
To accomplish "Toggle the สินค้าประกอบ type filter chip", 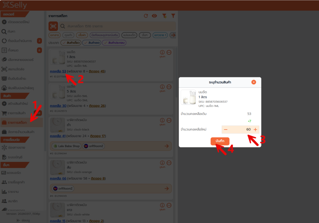I will [x=114, y=43].
